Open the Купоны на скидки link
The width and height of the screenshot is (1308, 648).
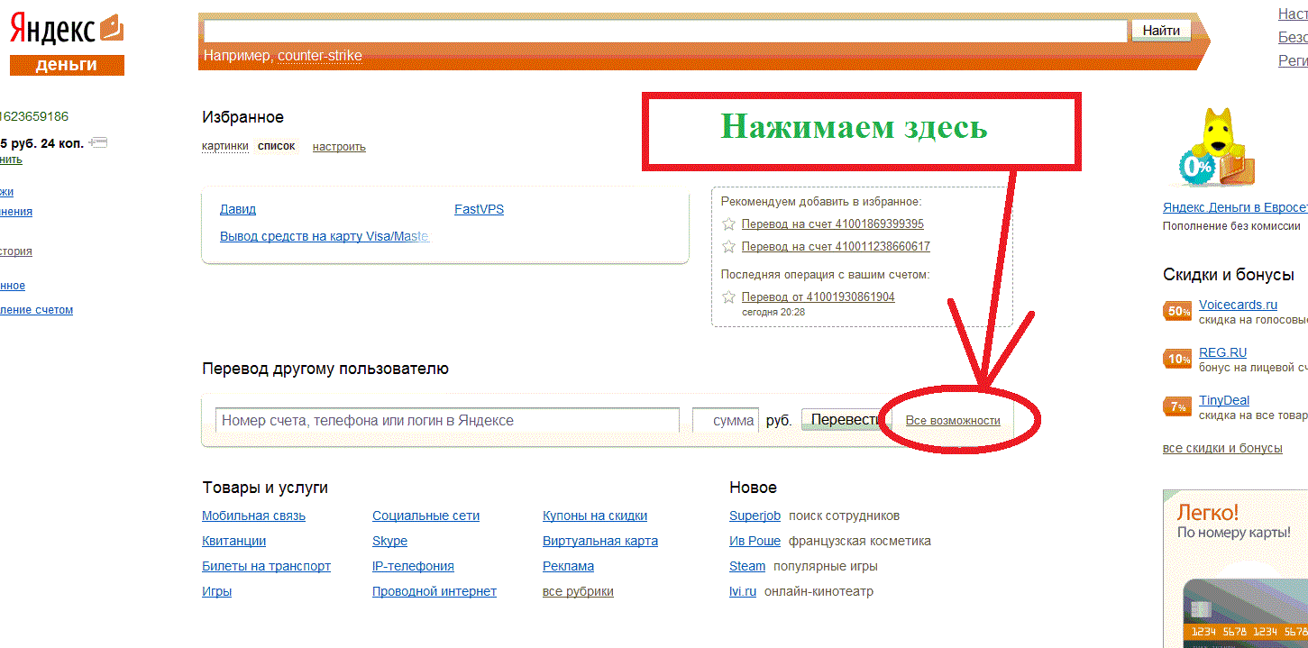tap(595, 516)
